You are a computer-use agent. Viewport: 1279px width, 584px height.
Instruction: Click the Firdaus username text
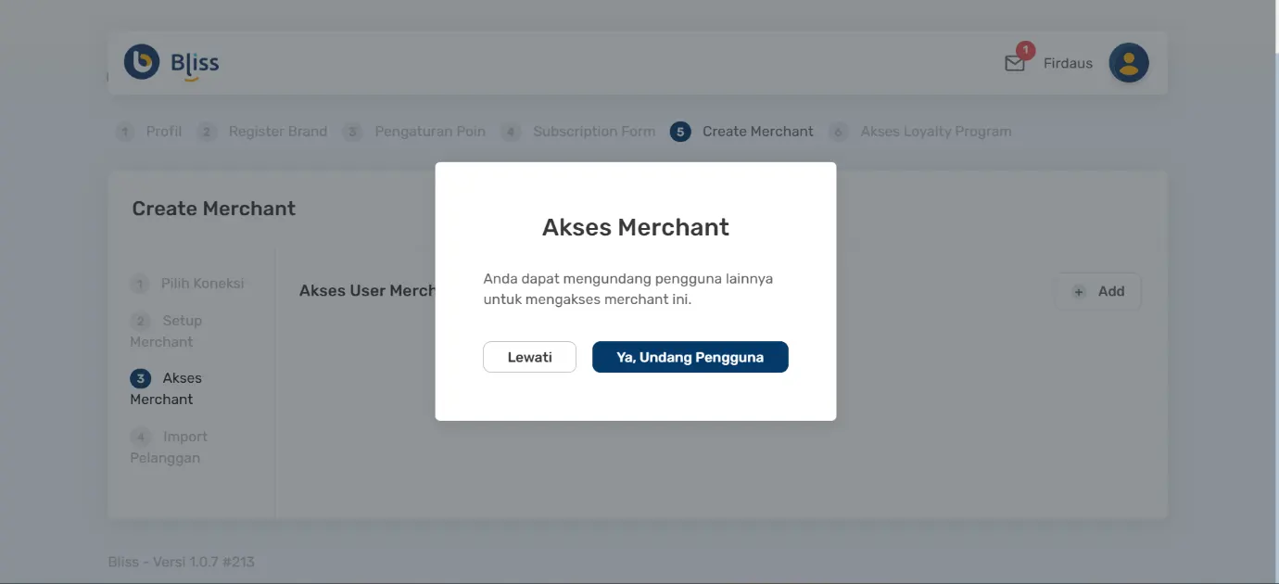pyautogui.click(x=1068, y=63)
